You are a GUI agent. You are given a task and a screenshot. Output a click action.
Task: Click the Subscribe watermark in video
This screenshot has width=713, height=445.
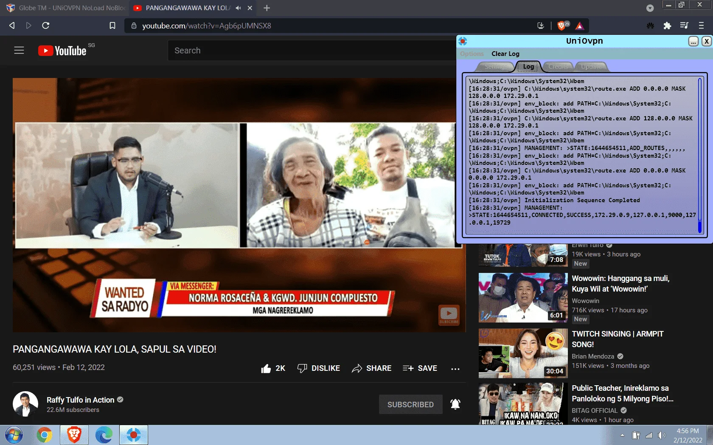pyautogui.click(x=449, y=315)
